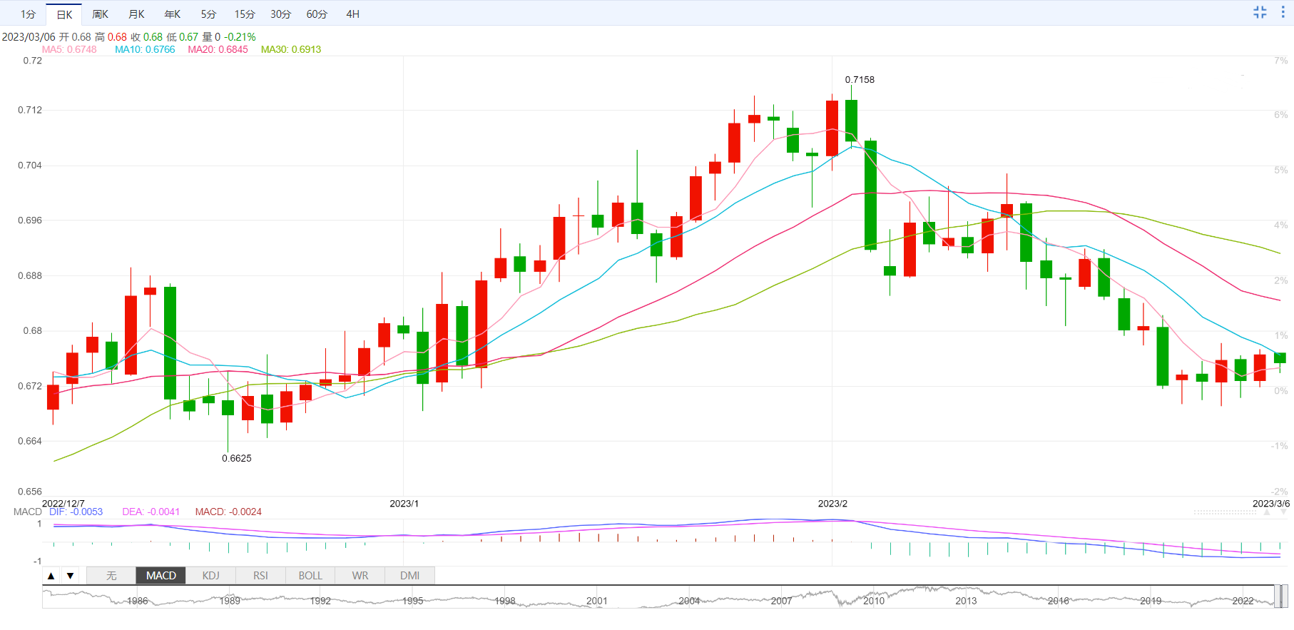Click the 2022 area on the overview timeline
This screenshot has width=1294, height=630.
tap(1243, 601)
